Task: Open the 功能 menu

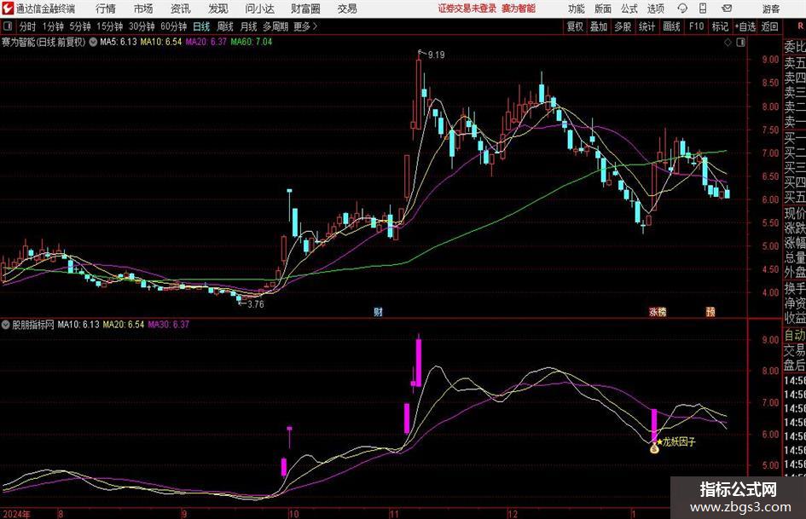Action: [577, 9]
